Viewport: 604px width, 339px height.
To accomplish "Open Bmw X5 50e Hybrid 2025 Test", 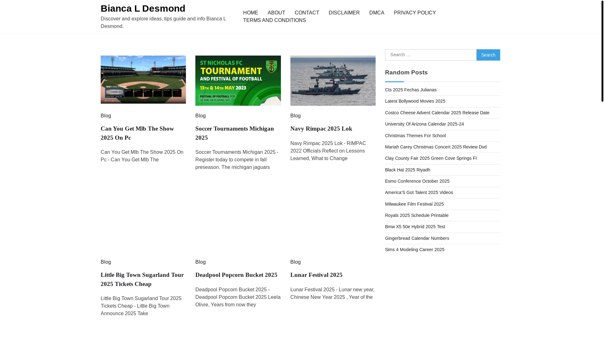I will pos(415,227).
